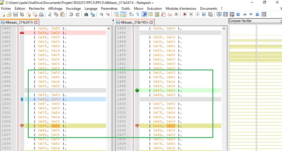Screen dimensions: 282x151
Task: Save the file with the floppy disk icon
Action: [16, 14]
